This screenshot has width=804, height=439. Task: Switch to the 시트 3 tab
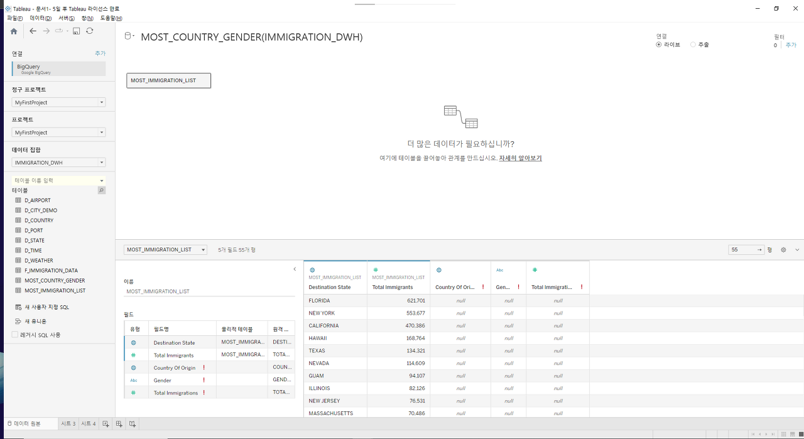click(68, 424)
